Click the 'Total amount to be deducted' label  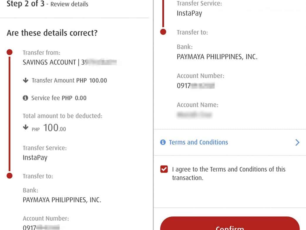tap(62, 116)
